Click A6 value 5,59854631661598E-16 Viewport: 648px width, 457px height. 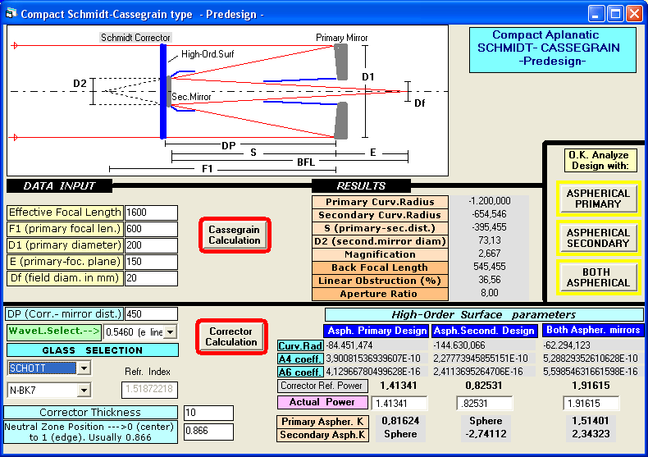(593, 372)
